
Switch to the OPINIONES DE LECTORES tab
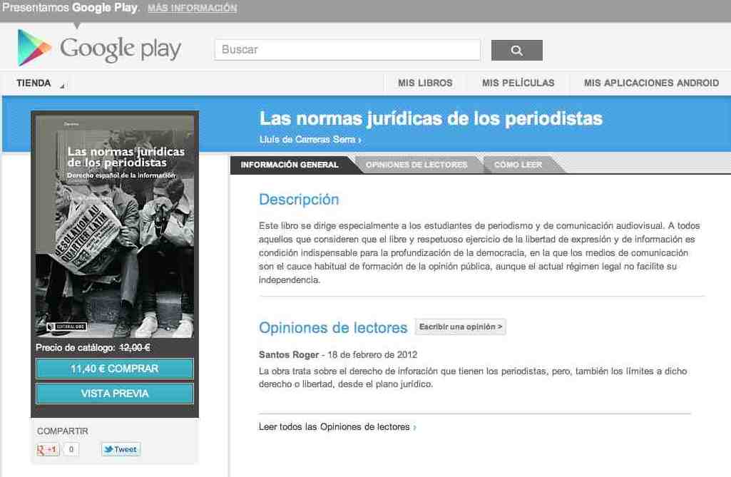coord(416,165)
